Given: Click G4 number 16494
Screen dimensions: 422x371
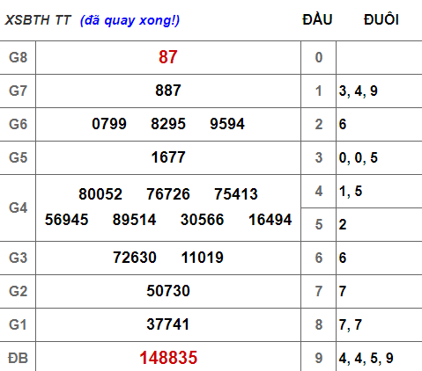Looking at the screenshot, I should [270, 220].
